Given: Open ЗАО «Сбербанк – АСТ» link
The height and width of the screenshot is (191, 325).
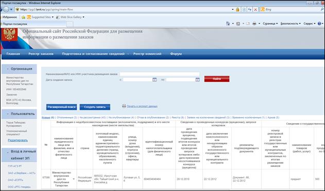Looking at the screenshot, I should click(22, 173).
